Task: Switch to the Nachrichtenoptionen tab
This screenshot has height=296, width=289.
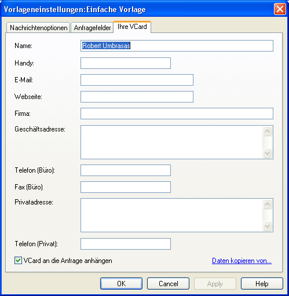Action: pyautogui.click(x=38, y=28)
